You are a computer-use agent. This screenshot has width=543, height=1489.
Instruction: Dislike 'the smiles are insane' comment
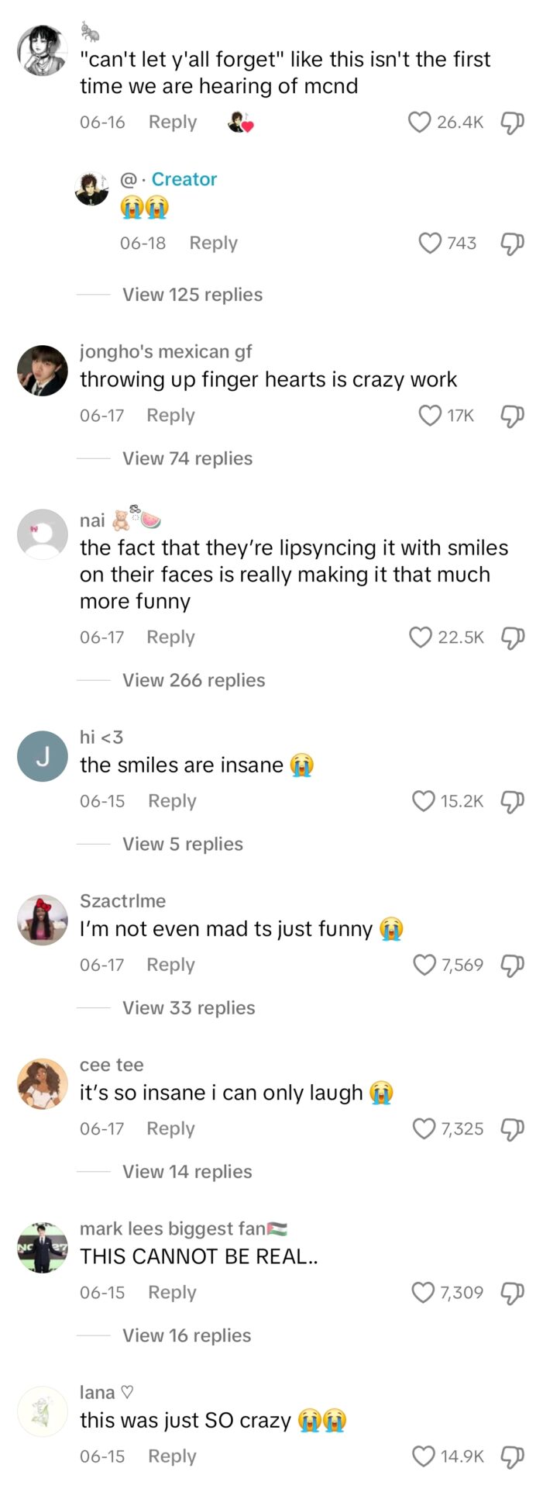pyautogui.click(x=512, y=801)
